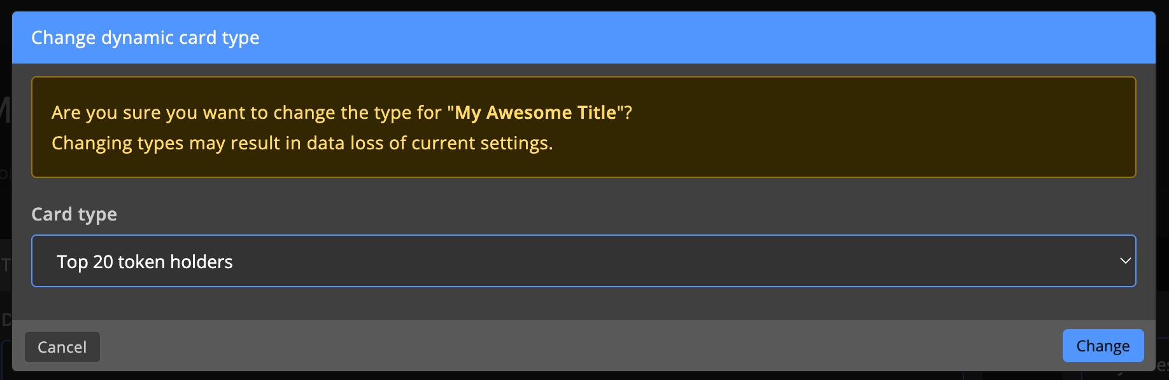
Task: Click the Card type label
Action: (74, 214)
